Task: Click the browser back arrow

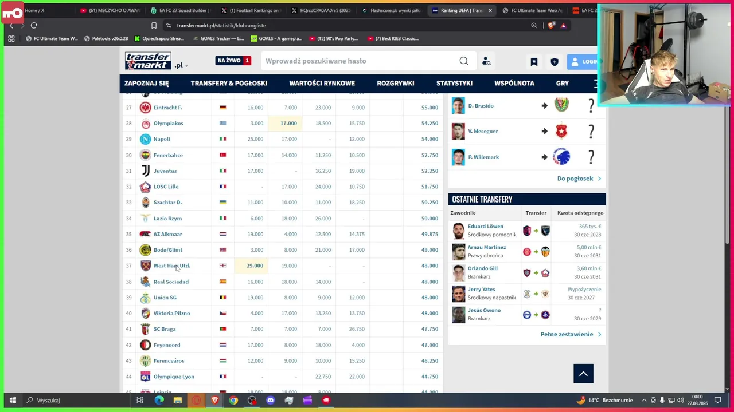Action: pos(11,25)
